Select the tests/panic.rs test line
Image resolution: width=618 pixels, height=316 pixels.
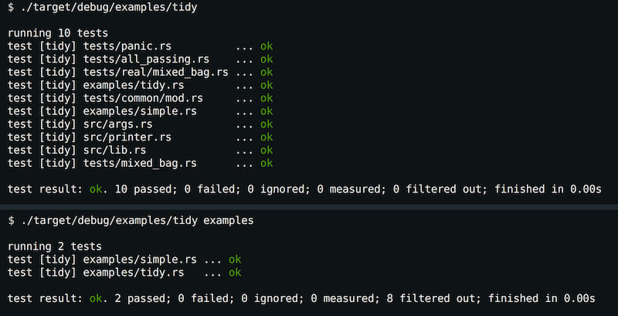[140, 46]
